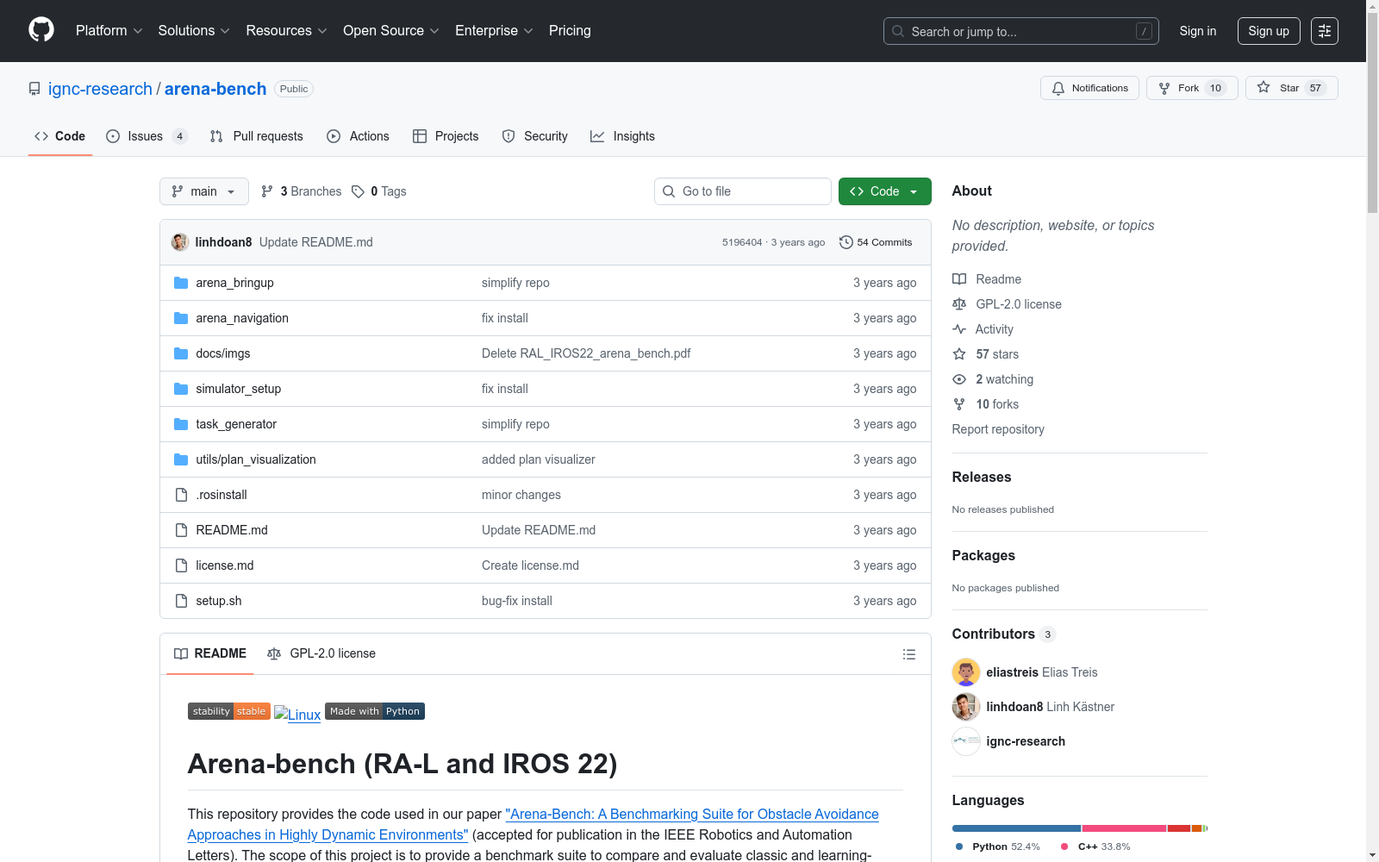This screenshot has height=862, width=1379.
Task: Click the Made with Python badge
Action: coord(375,711)
